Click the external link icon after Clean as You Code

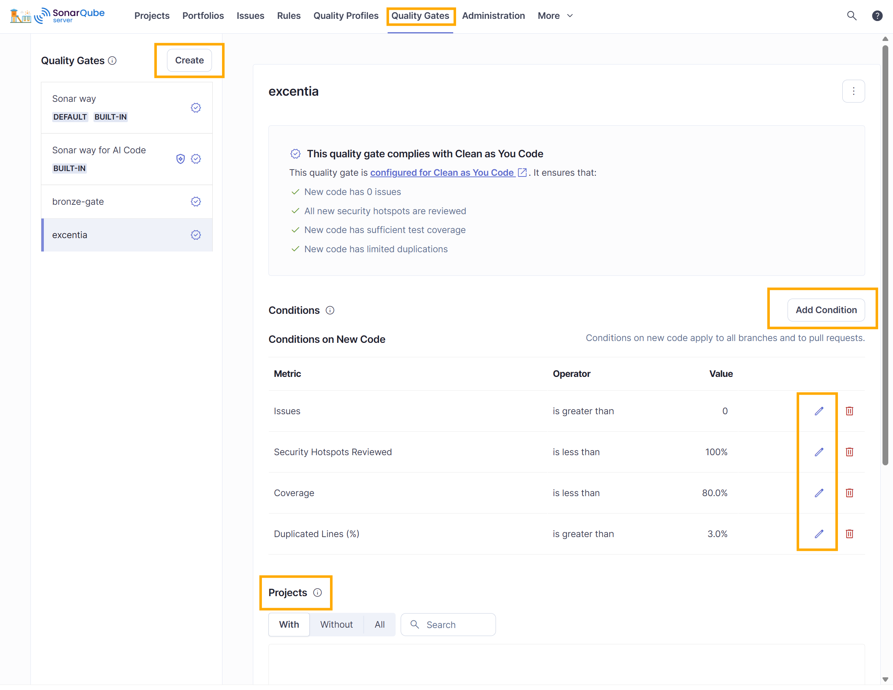(522, 172)
